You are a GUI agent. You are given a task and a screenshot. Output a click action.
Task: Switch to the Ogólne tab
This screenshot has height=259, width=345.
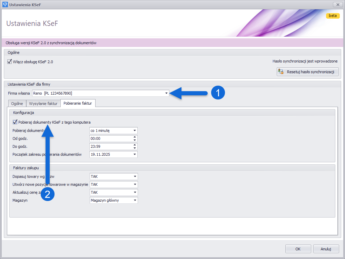pos(17,104)
